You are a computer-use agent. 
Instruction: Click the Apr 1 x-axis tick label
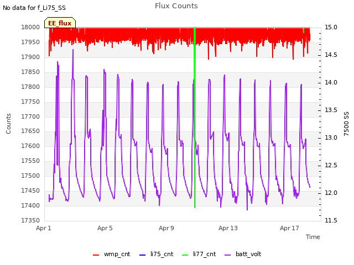tap(44, 228)
